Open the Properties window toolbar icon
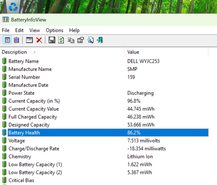 click(x=29, y=40)
